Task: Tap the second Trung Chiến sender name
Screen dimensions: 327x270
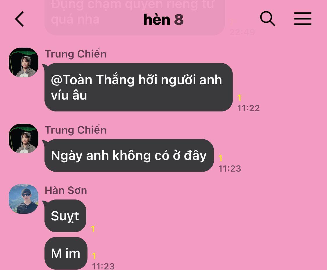Action: pos(76,130)
